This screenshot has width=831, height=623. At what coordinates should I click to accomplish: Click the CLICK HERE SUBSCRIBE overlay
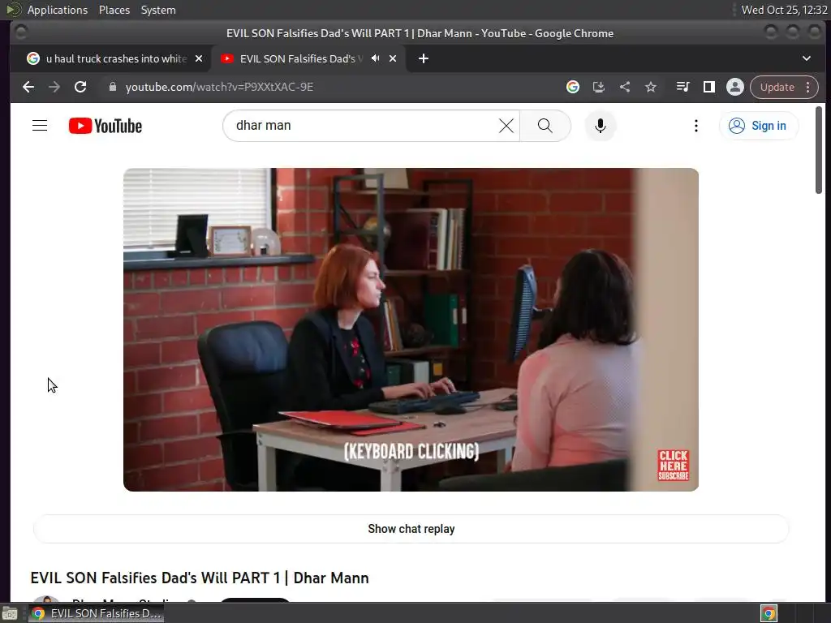click(x=673, y=465)
